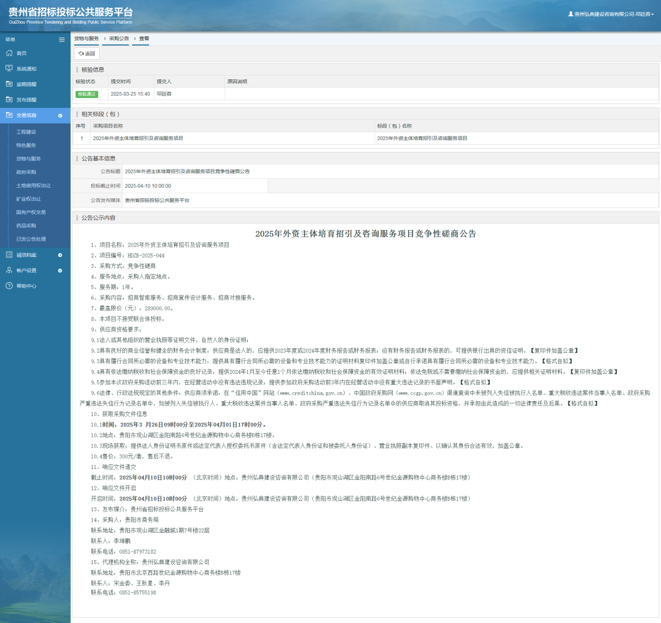Click the 返回 back button
Screen dimensions: 661x623
[87, 53]
